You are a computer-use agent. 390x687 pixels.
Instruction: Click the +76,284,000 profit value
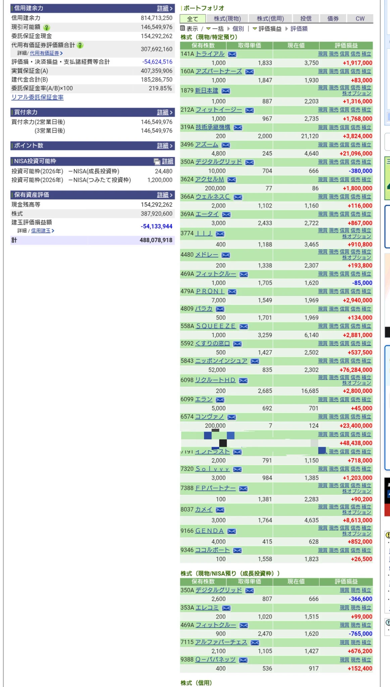356,370
